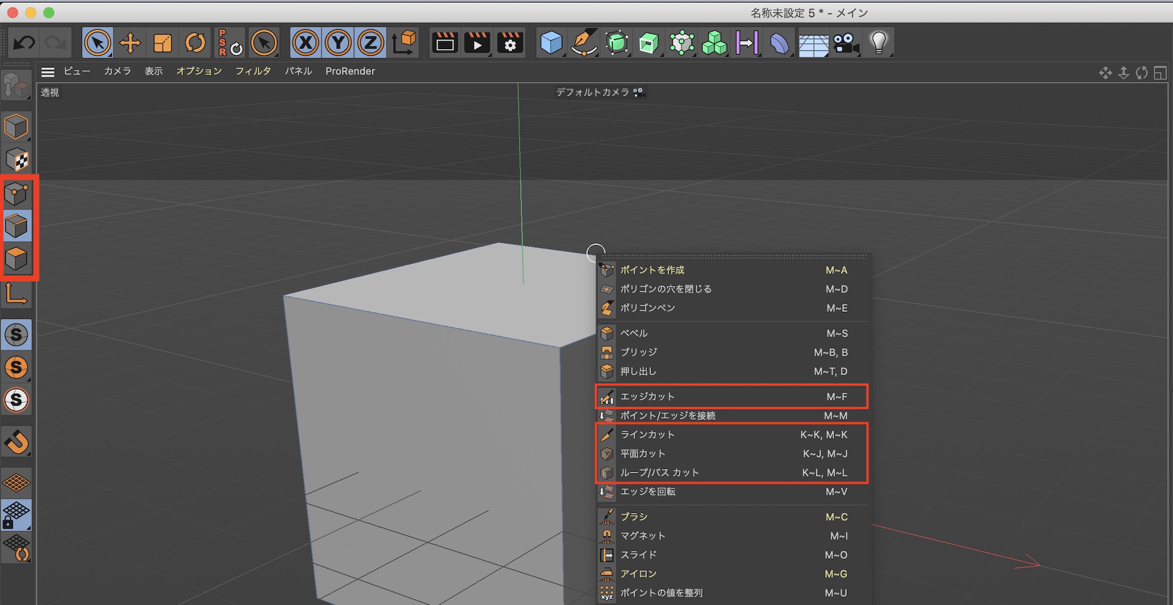Select the Rotate tool
Screen dimensions: 1173x605
(195, 43)
